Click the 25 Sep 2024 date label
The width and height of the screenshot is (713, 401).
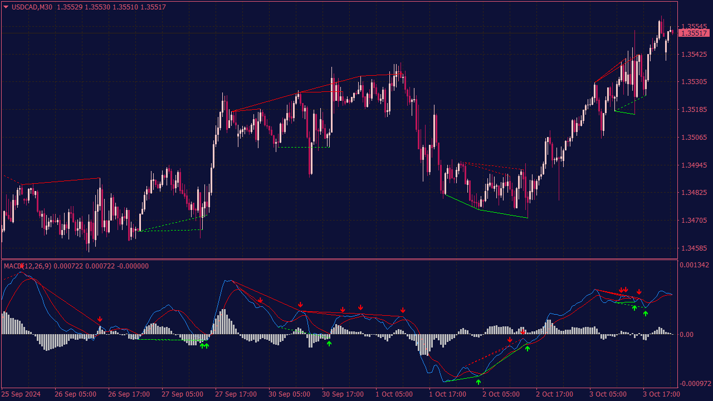pyautogui.click(x=22, y=394)
